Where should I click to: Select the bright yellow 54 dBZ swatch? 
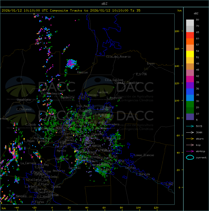(190, 54)
